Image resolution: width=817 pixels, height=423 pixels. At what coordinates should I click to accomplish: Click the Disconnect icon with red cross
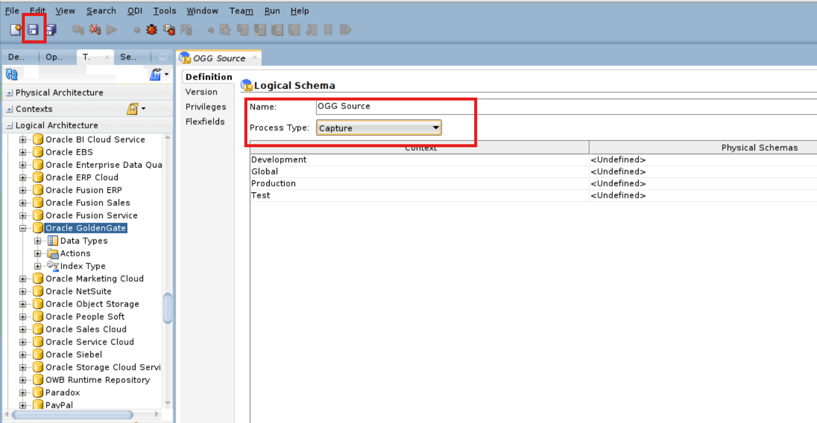tap(95, 30)
